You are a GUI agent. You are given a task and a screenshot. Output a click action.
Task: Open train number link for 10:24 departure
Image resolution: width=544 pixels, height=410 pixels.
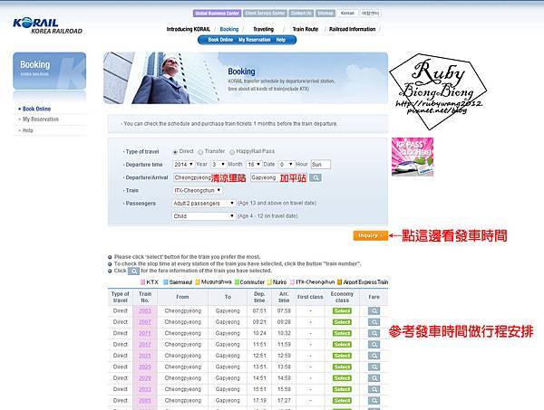point(145,333)
